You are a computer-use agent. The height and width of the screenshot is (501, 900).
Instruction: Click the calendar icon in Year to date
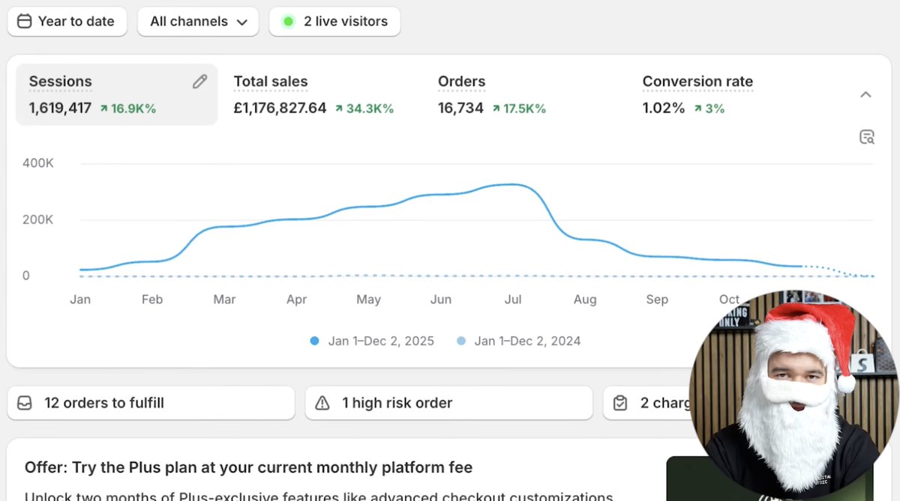(x=23, y=21)
